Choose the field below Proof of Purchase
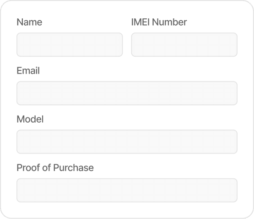 [x=127, y=190]
